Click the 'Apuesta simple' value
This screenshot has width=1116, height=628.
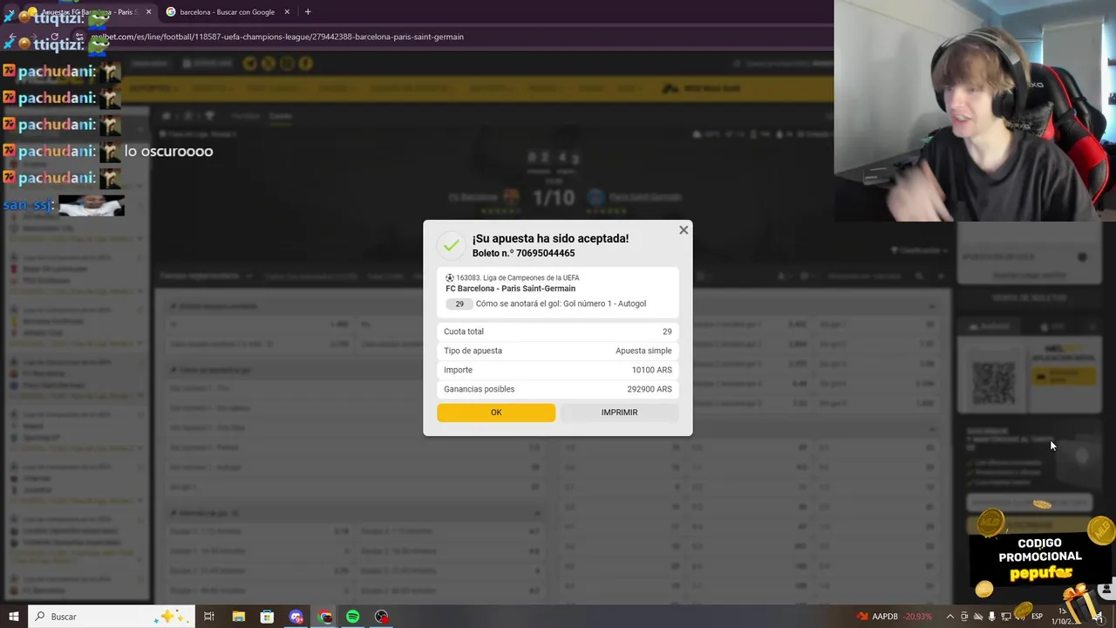pos(643,351)
